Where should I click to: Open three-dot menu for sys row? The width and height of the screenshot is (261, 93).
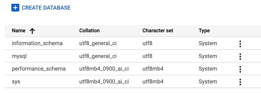(x=240, y=82)
